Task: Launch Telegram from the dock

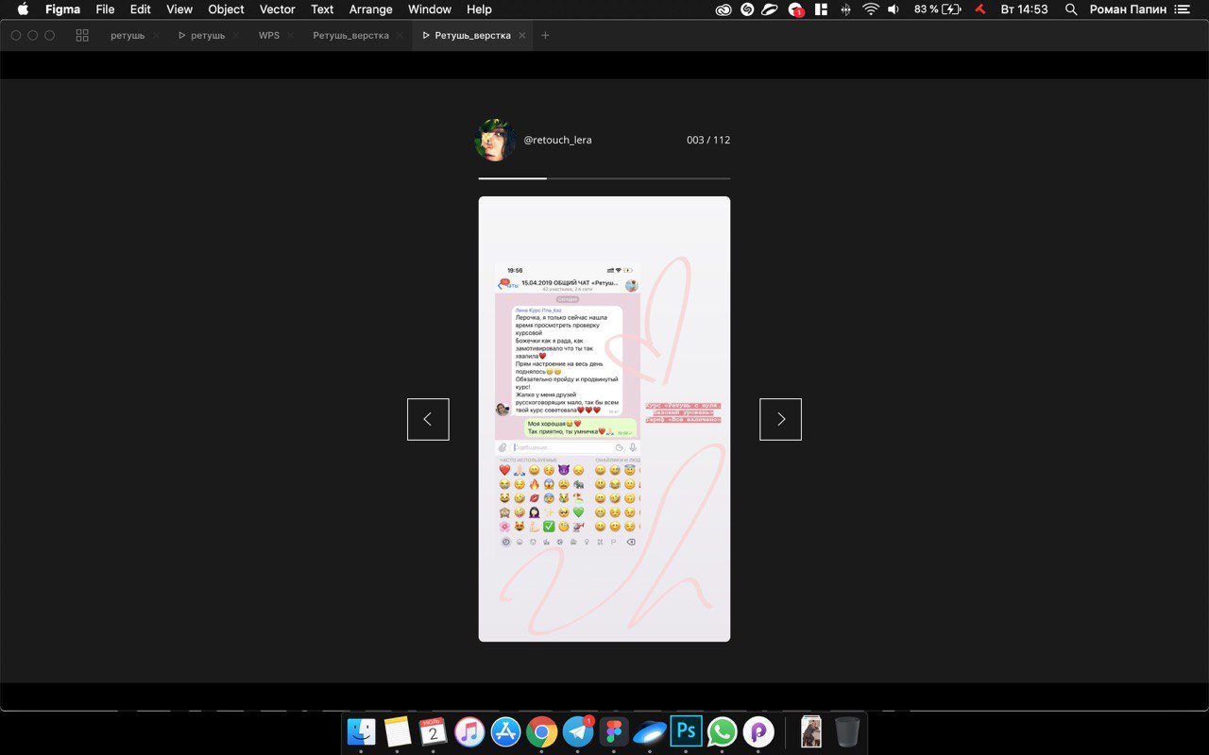Action: [578, 732]
